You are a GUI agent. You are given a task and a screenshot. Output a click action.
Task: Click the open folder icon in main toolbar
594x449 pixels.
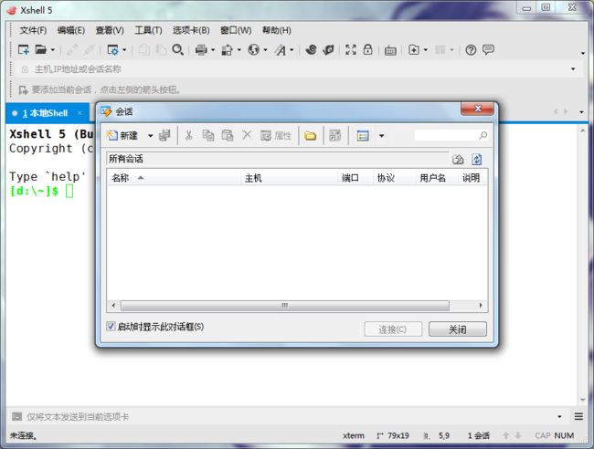[40, 49]
